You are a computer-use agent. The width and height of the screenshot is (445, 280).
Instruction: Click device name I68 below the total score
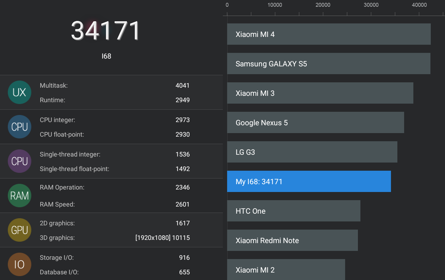click(x=106, y=56)
